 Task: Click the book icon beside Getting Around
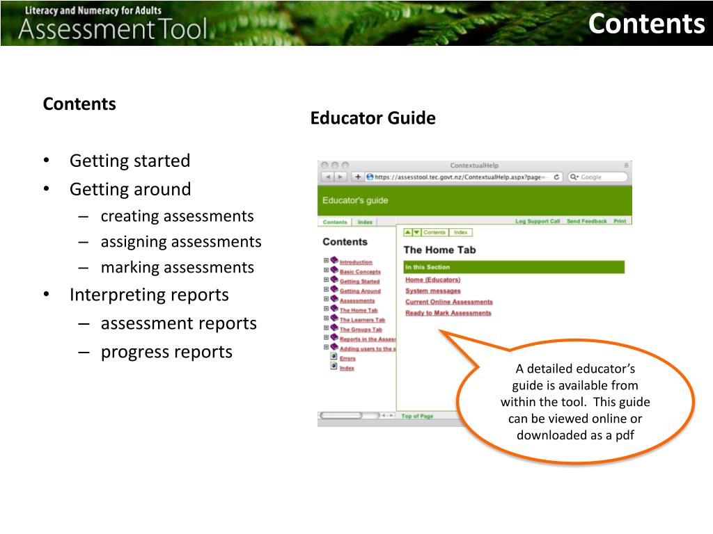(334, 289)
